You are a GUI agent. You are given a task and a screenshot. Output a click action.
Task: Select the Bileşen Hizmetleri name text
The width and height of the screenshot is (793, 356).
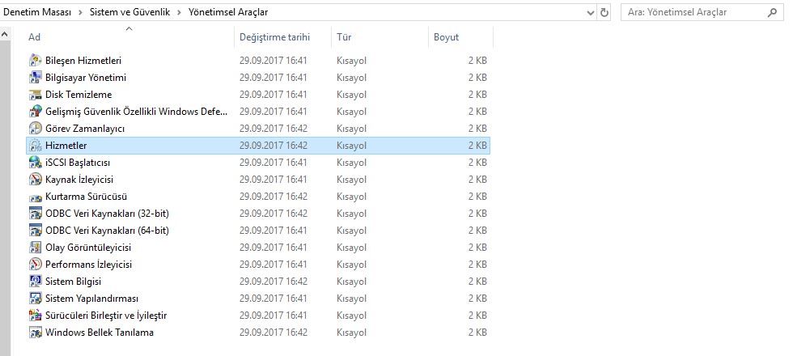[83, 61]
